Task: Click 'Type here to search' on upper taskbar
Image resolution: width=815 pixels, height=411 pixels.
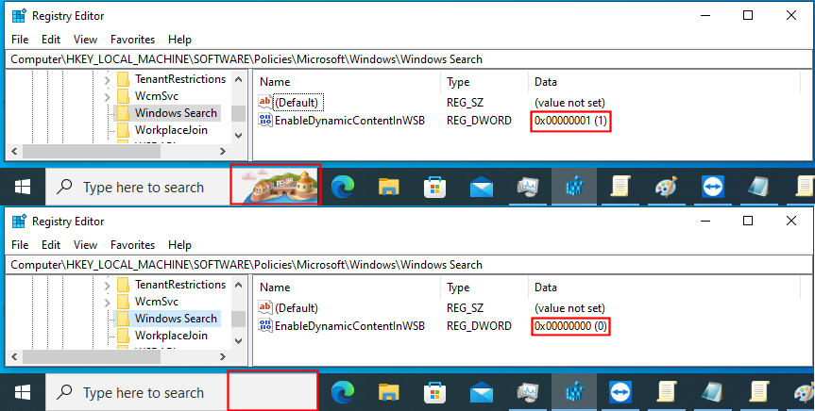Action: (144, 188)
